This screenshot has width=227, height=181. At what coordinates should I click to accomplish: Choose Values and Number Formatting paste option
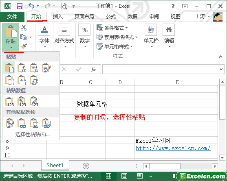tap(22, 102)
